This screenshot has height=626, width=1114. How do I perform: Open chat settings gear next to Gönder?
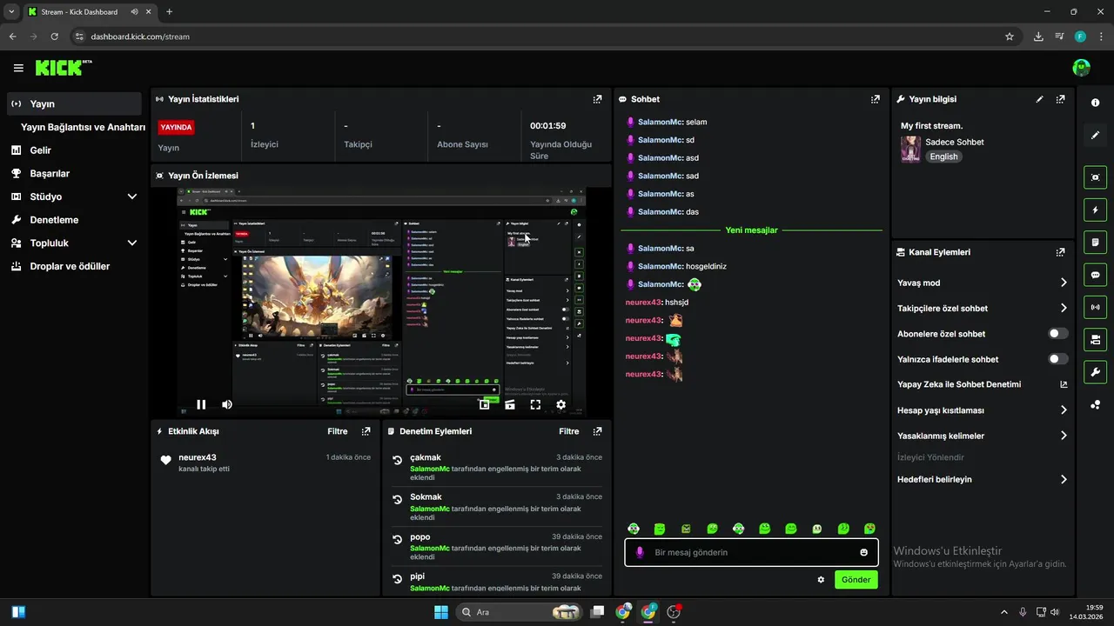(821, 580)
